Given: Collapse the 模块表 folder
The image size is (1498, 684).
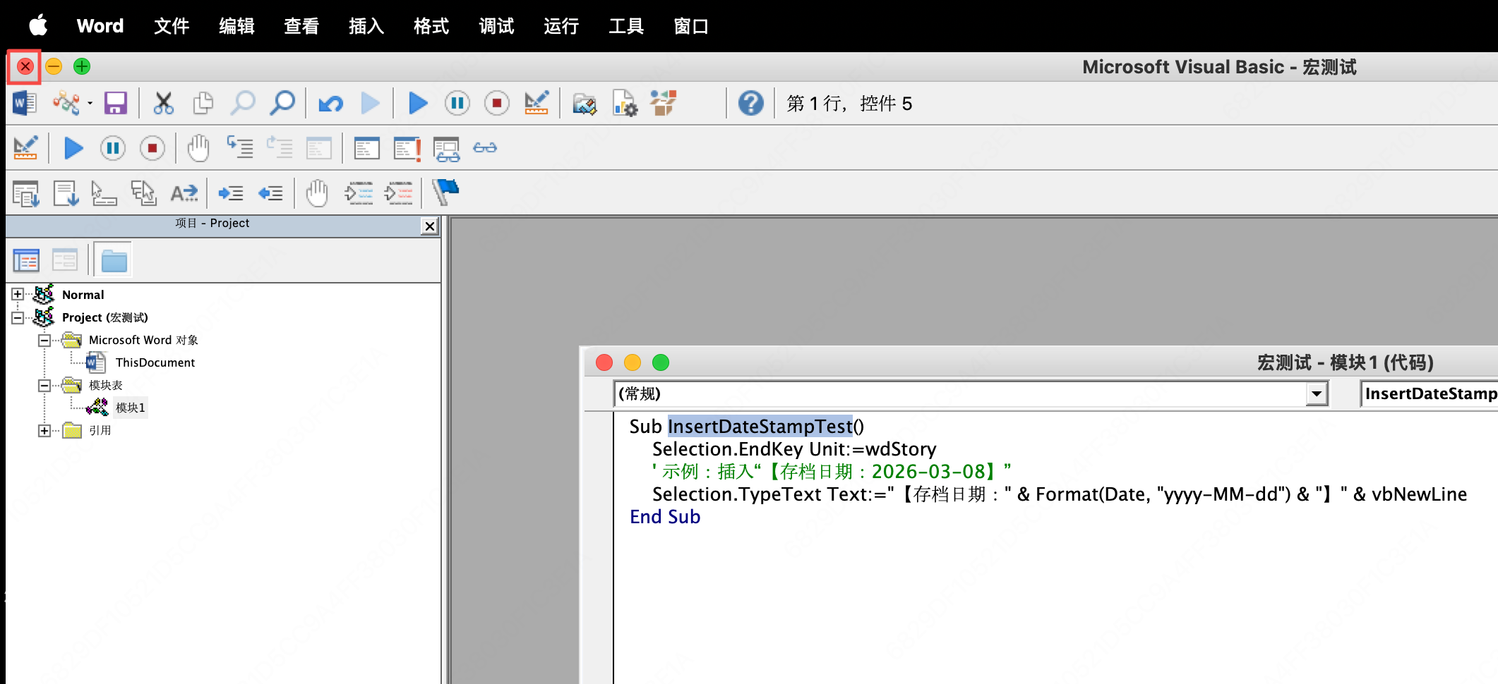Looking at the screenshot, I should pos(44,385).
